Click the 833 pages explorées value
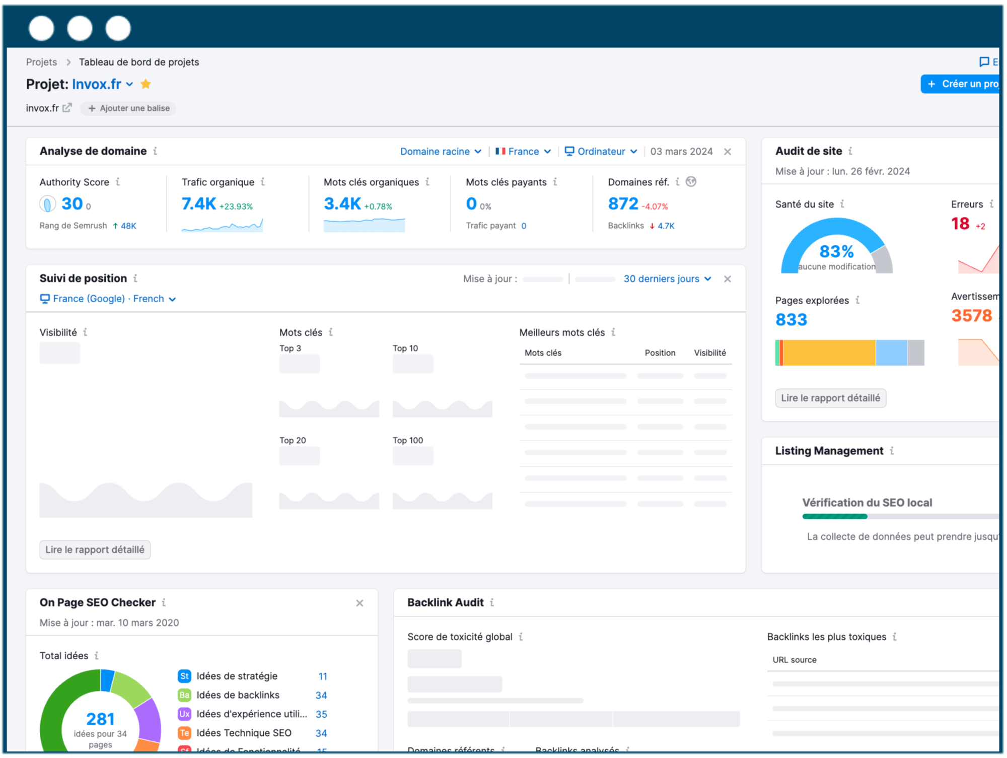This screenshot has height=758, width=1007. pyautogui.click(x=792, y=320)
